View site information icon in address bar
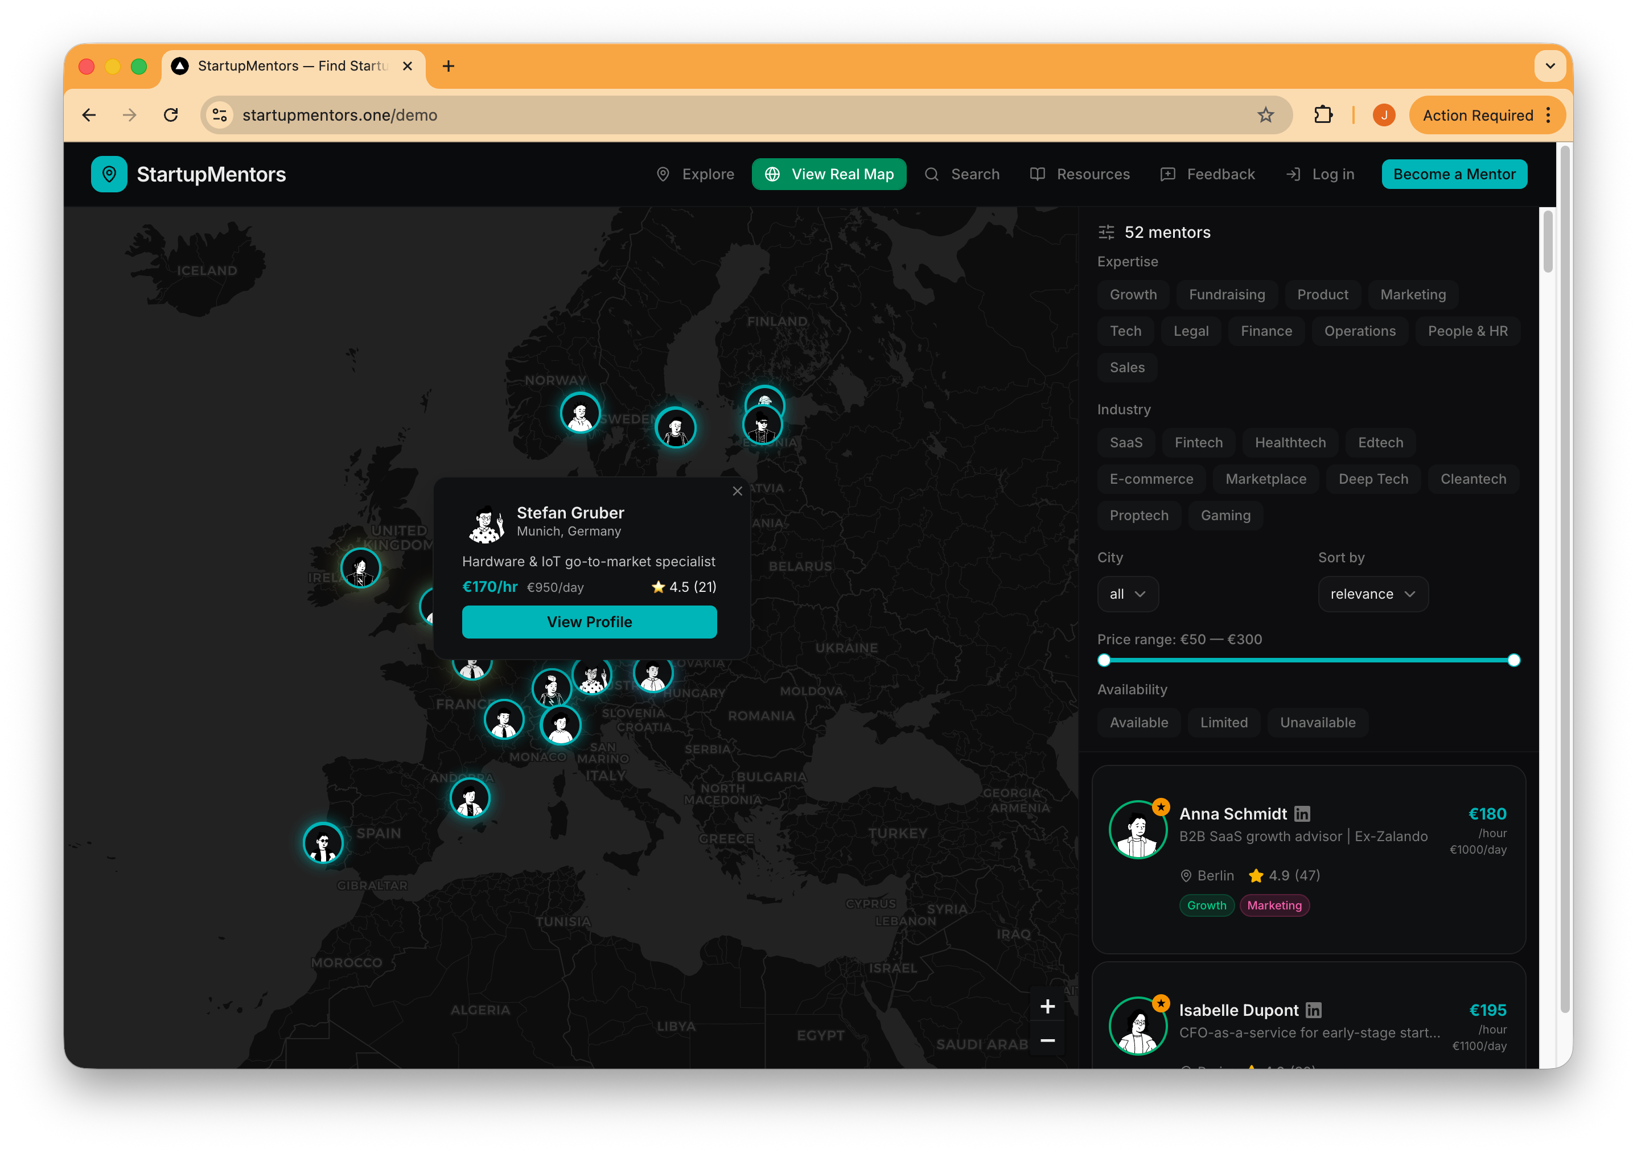1637x1153 pixels. (x=220, y=115)
